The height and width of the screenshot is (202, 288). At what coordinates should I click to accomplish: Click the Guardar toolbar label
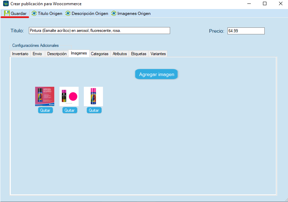click(x=18, y=14)
